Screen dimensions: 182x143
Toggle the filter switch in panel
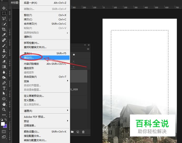tap(74, 55)
